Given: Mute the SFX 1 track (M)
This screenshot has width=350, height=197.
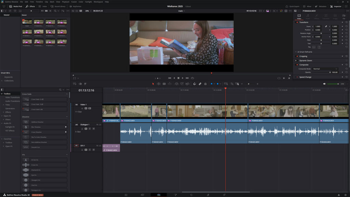Looking at the screenshot, I should (94, 150).
